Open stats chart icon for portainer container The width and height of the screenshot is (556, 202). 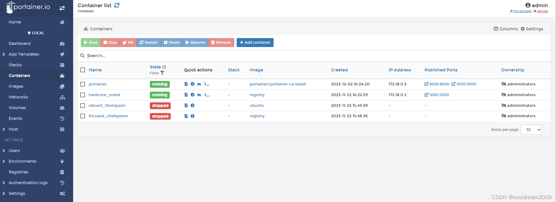click(x=199, y=84)
